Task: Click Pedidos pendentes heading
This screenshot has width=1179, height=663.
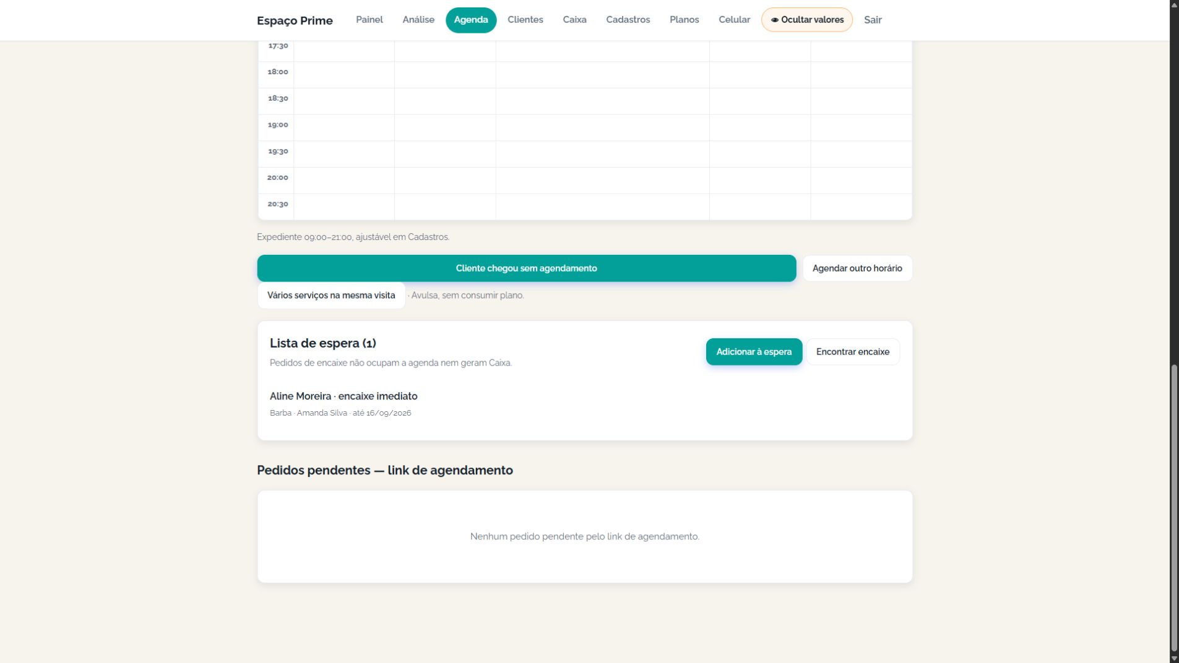Action: [x=385, y=471]
